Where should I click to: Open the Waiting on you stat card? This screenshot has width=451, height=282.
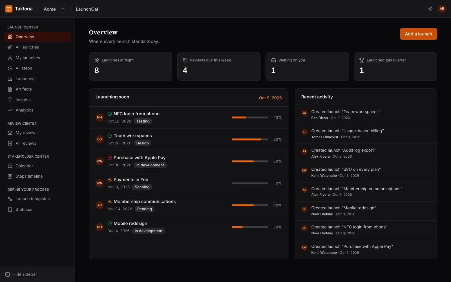click(307, 67)
